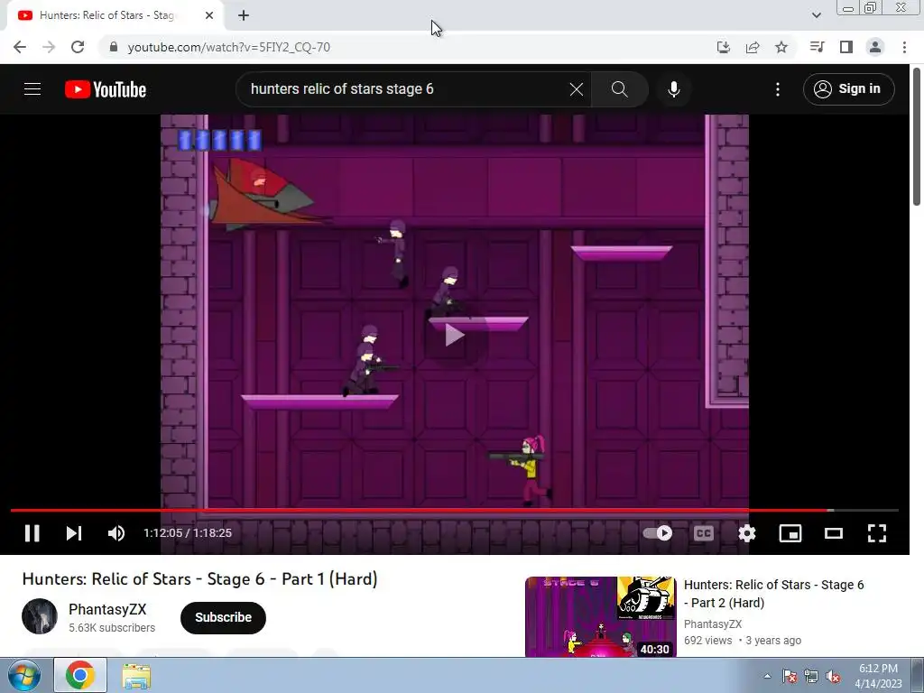This screenshot has width=924, height=693.
Task: Open YouTube three-dot settings menu
Action: click(778, 89)
